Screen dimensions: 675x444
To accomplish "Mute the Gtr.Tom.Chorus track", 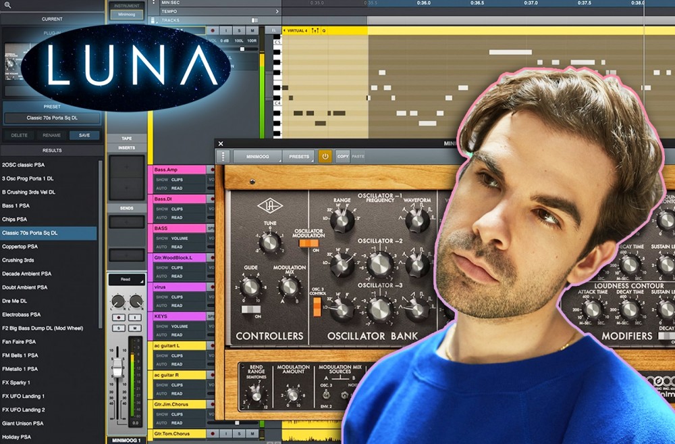I will (x=252, y=434).
